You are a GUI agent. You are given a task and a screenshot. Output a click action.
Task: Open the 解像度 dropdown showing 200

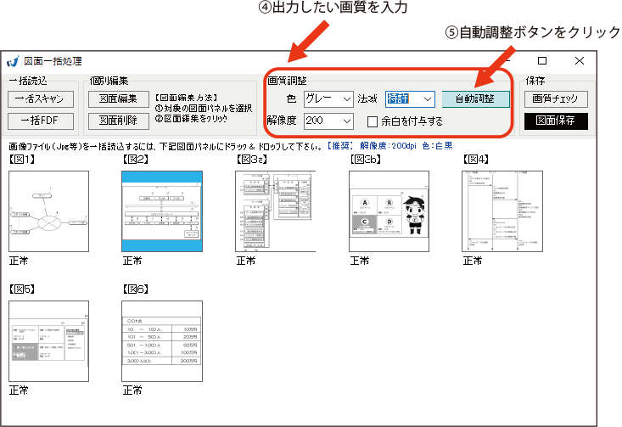pyautogui.click(x=328, y=121)
